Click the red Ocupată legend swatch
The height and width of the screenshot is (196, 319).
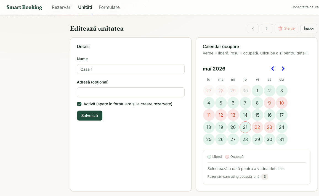tap(227, 157)
